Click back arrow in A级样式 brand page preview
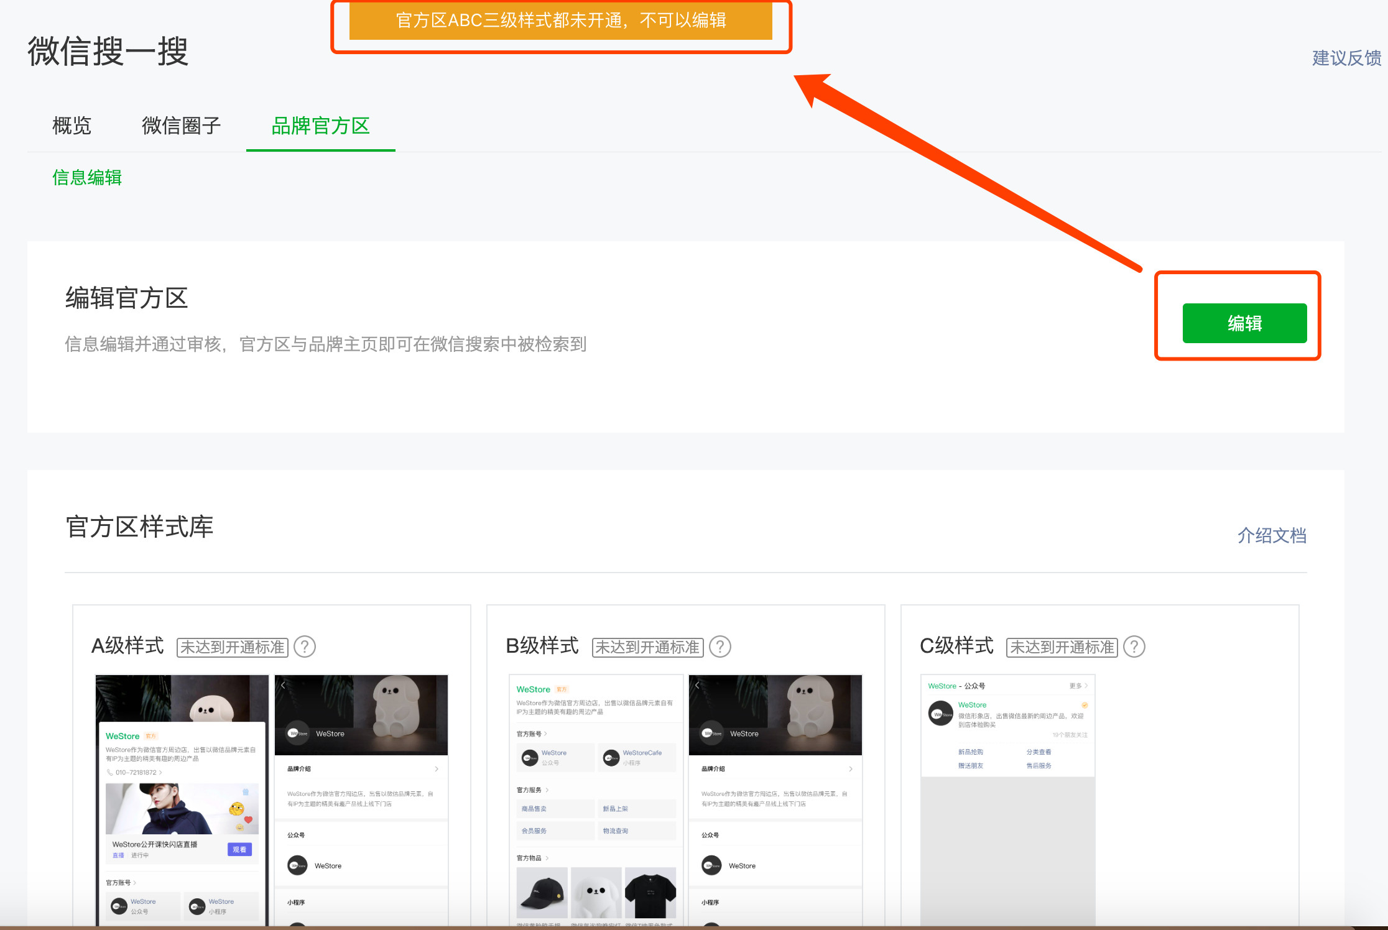This screenshot has height=930, width=1388. click(283, 685)
